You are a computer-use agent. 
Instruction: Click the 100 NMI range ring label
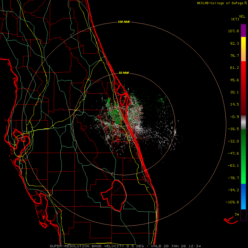pyautogui.click(x=124, y=22)
